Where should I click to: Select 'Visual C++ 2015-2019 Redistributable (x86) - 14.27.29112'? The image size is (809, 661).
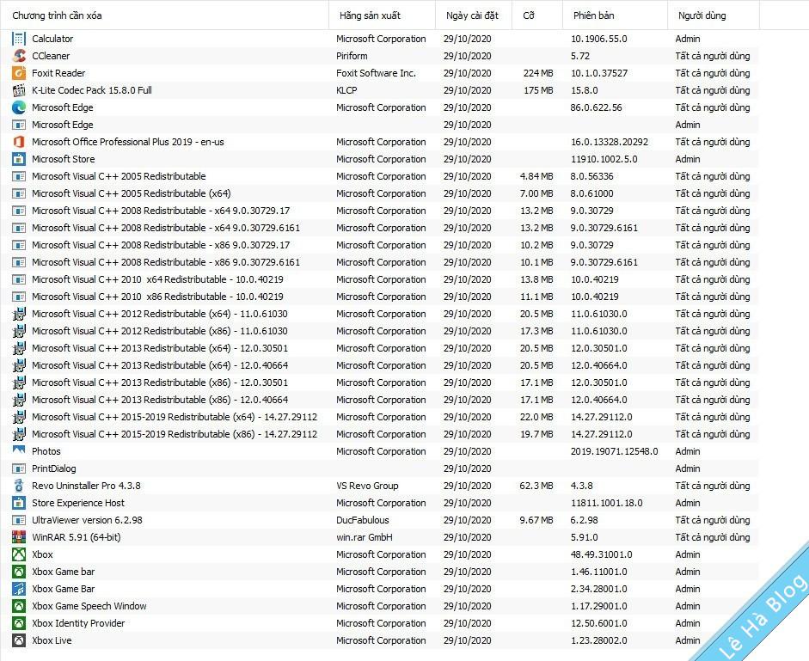[x=175, y=434]
